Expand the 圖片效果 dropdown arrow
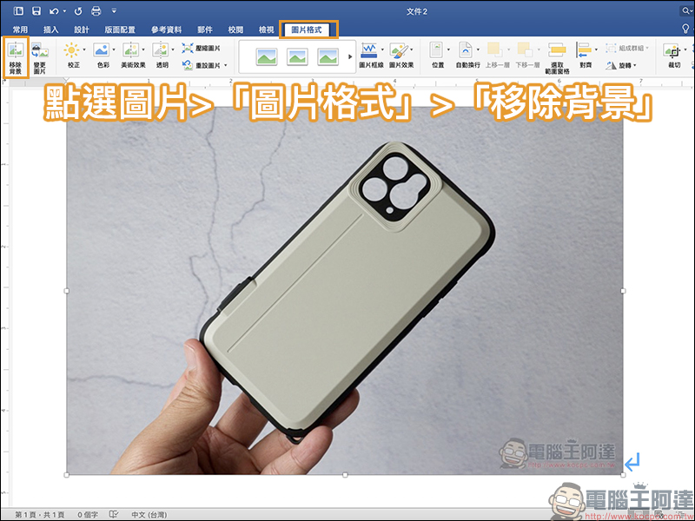695x521 pixels. click(x=412, y=50)
